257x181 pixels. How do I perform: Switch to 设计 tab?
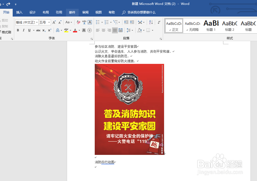pyautogui.click(x=32, y=12)
